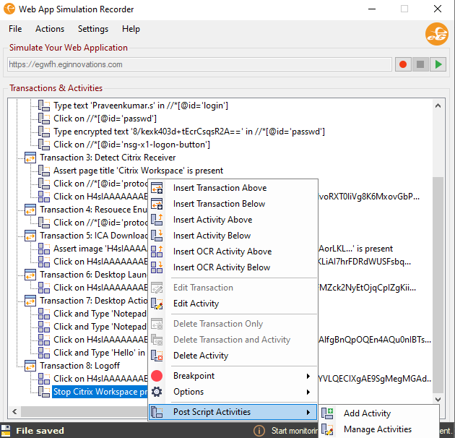Select Type text 'Praveenkumar.s' activity
Image resolution: width=455 pixels, height=438 pixels.
pyautogui.click(x=141, y=106)
